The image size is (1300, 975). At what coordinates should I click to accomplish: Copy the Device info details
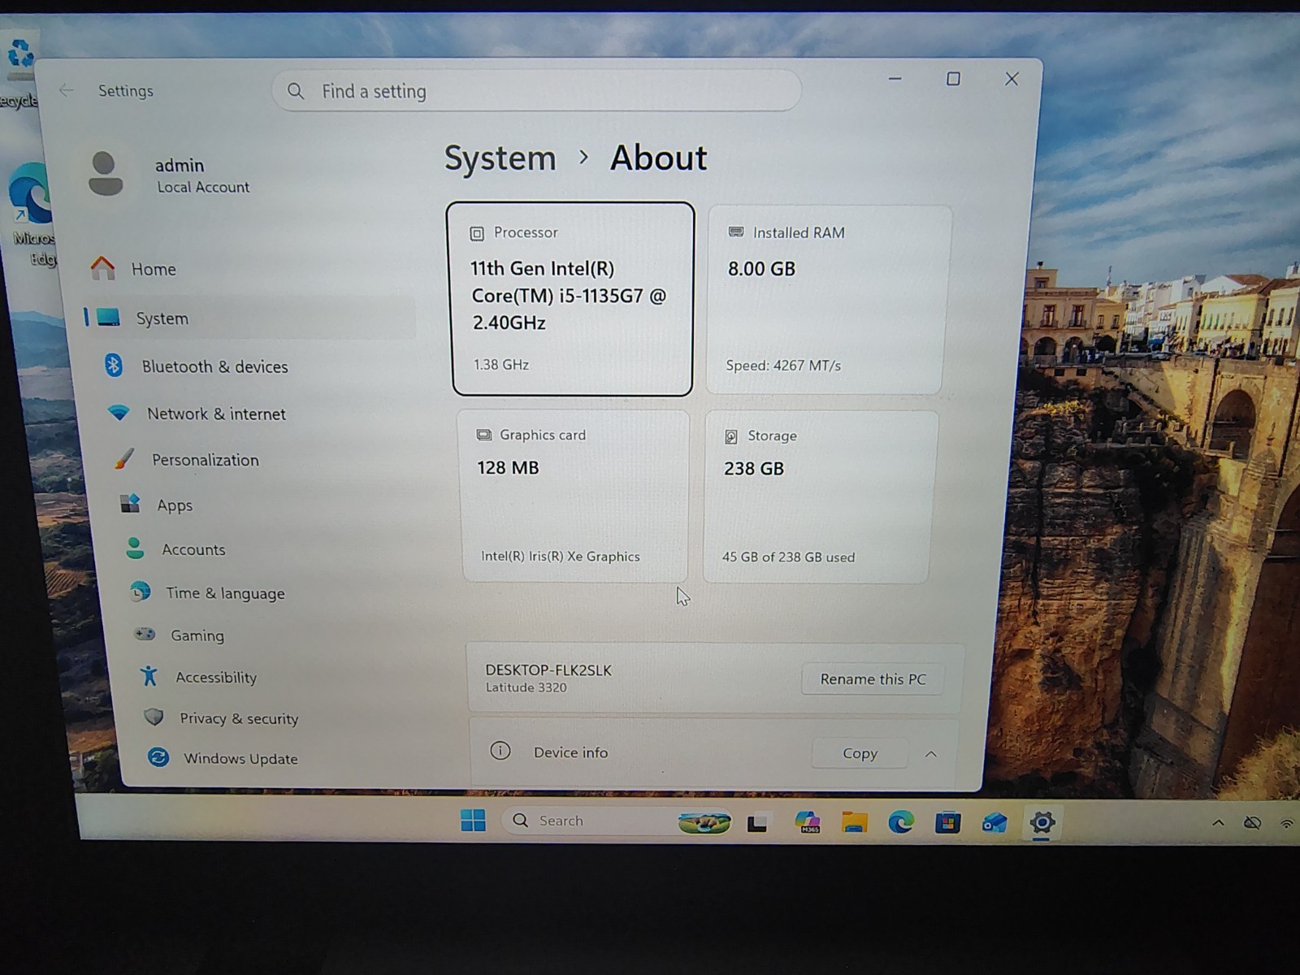point(860,753)
